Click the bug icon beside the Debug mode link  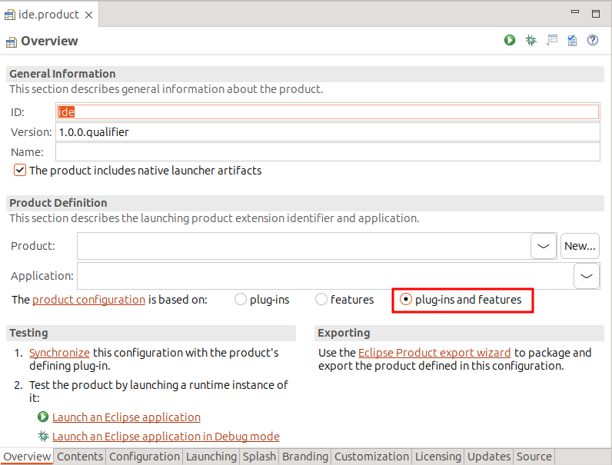coord(43,436)
